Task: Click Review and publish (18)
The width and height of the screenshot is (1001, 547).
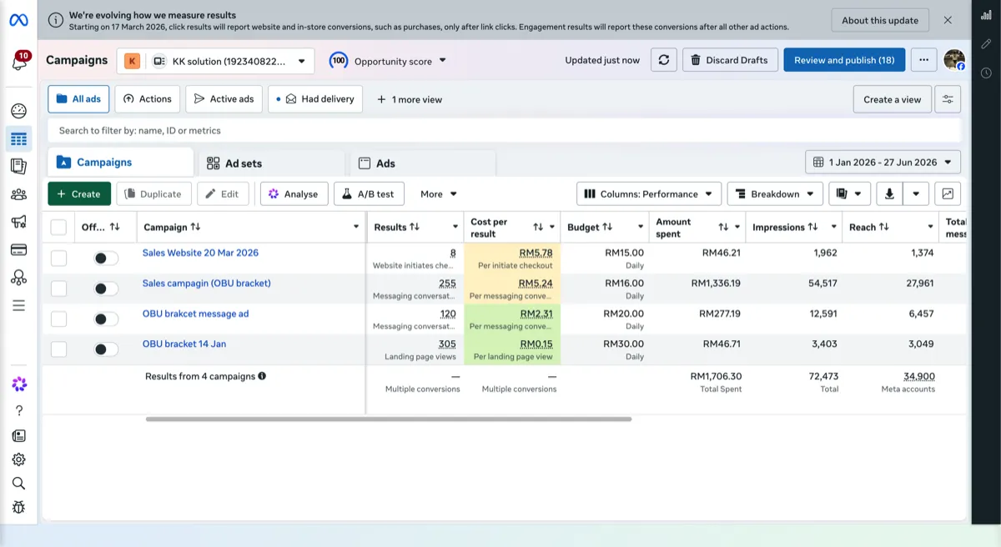Action: point(844,60)
